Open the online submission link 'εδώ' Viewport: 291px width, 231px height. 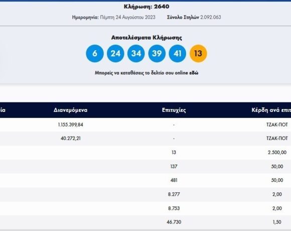click(194, 73)
